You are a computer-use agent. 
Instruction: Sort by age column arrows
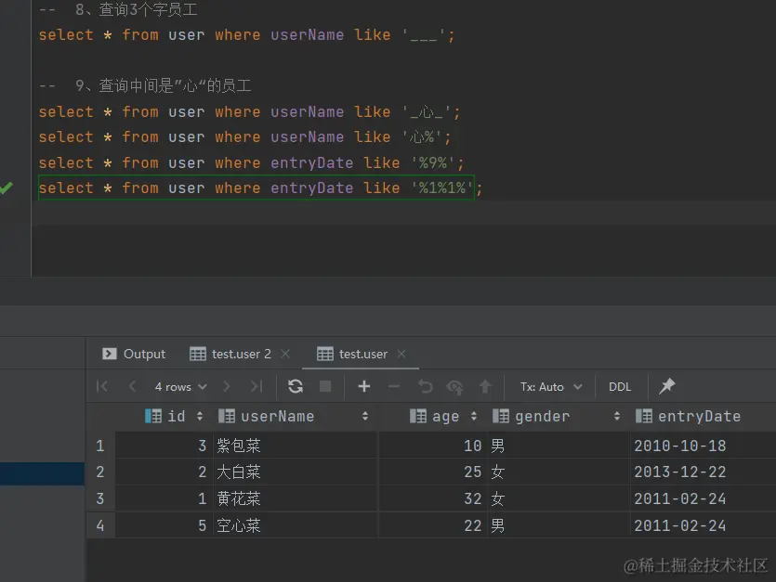474,417
